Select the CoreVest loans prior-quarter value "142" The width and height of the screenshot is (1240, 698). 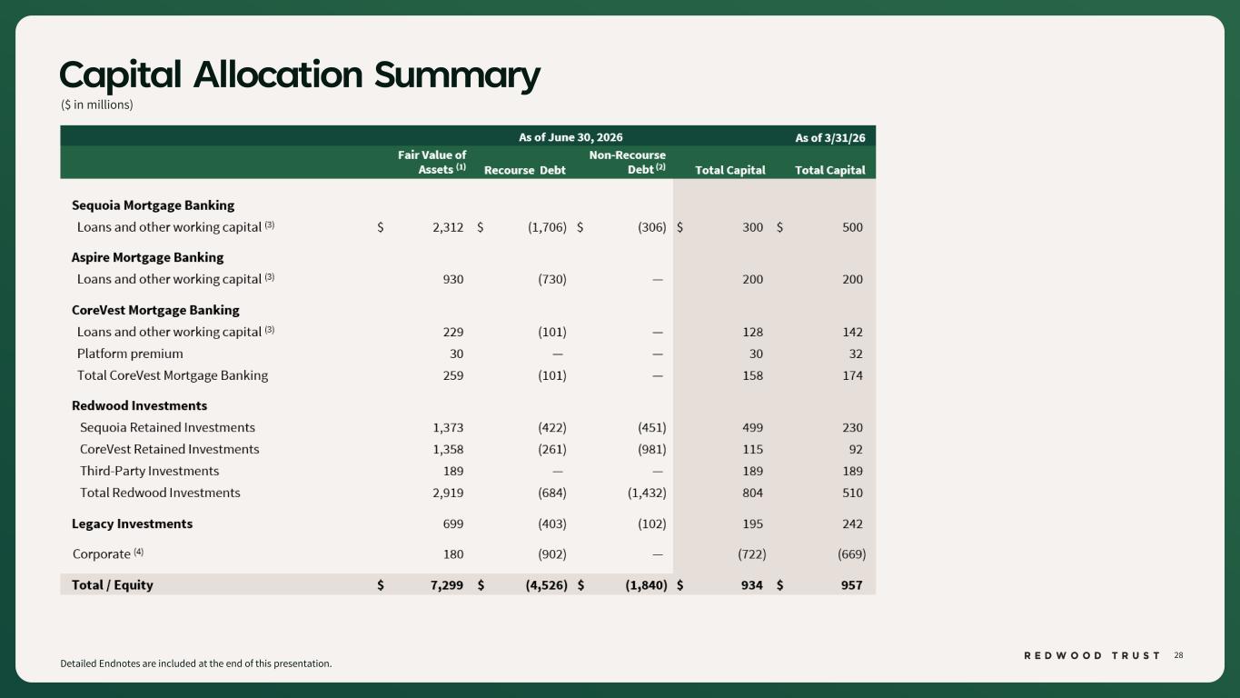click(853, 332)
